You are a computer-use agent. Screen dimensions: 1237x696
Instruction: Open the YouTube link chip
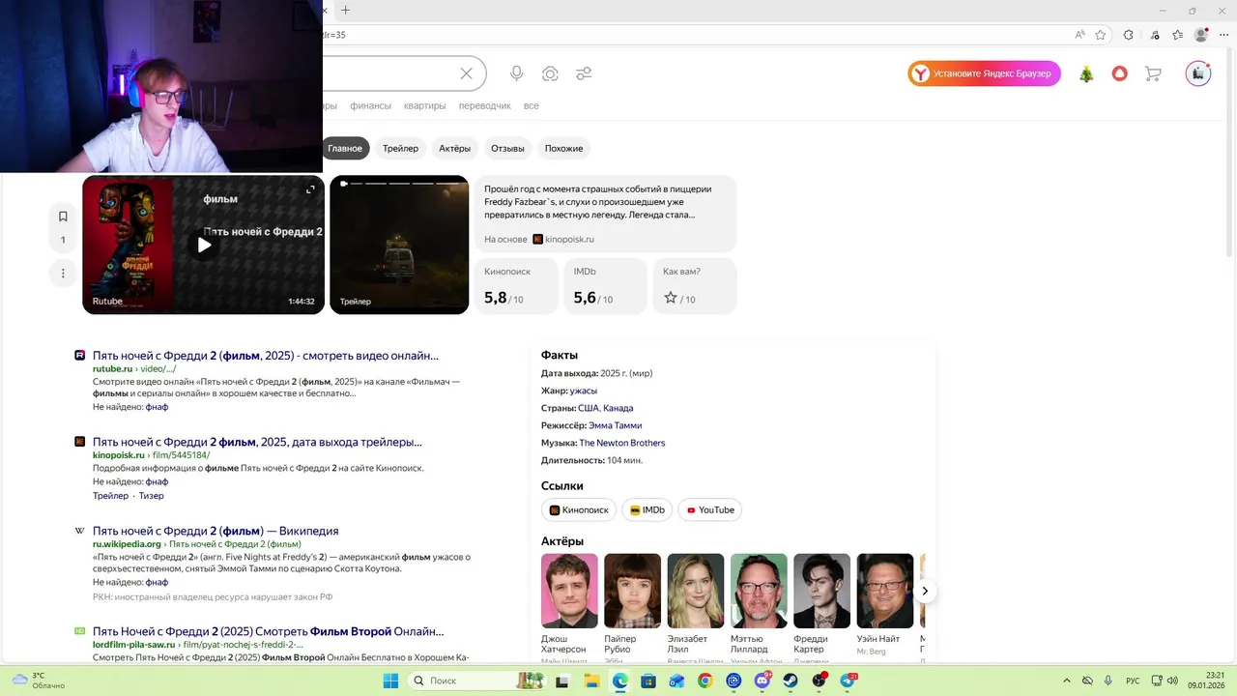click(709, 510)
